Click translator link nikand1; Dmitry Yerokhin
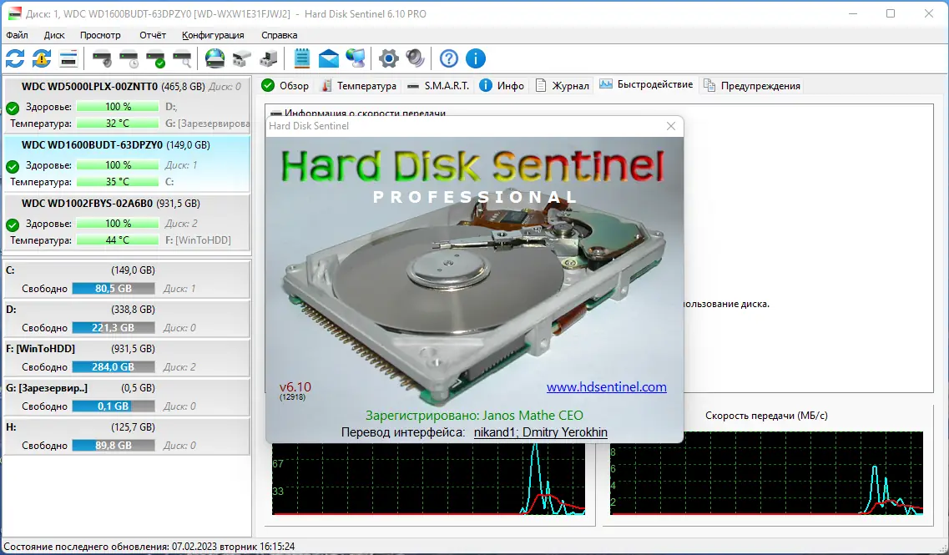 click(x=540, y=432)
